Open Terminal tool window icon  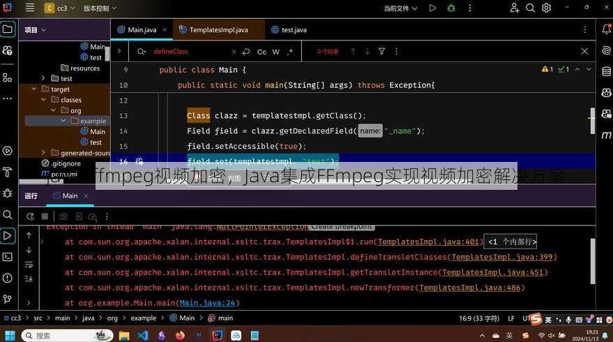(8, 257)
